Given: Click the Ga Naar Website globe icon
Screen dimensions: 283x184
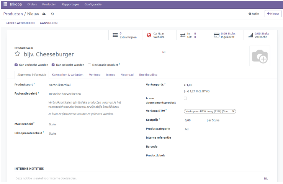Looking at the screenshot, I should tap(149, 35).
